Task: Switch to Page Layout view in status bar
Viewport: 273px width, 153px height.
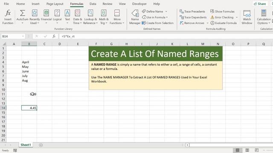Action: [x=247, y=150]
